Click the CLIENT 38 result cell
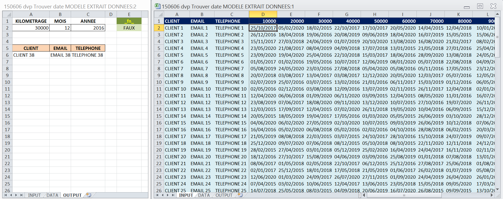This screenshot has width=503, height=199. click(31, 55)
